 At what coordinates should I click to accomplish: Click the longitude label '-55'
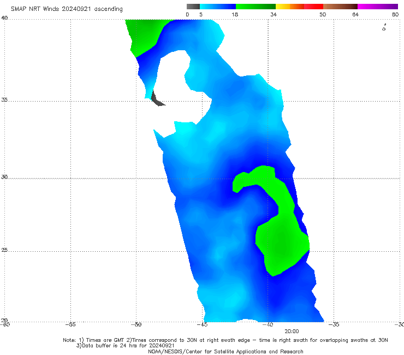[70, 324]
